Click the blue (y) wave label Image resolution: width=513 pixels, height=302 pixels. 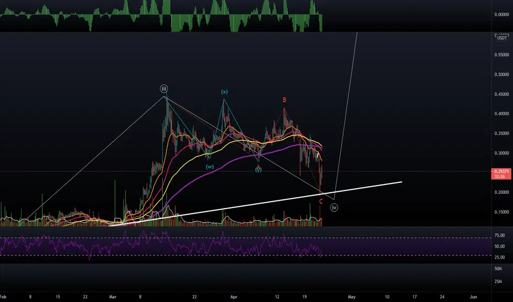[259, 170]
